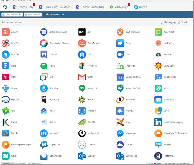Choose the LinkedIn Messaging icon

point(158,122)
